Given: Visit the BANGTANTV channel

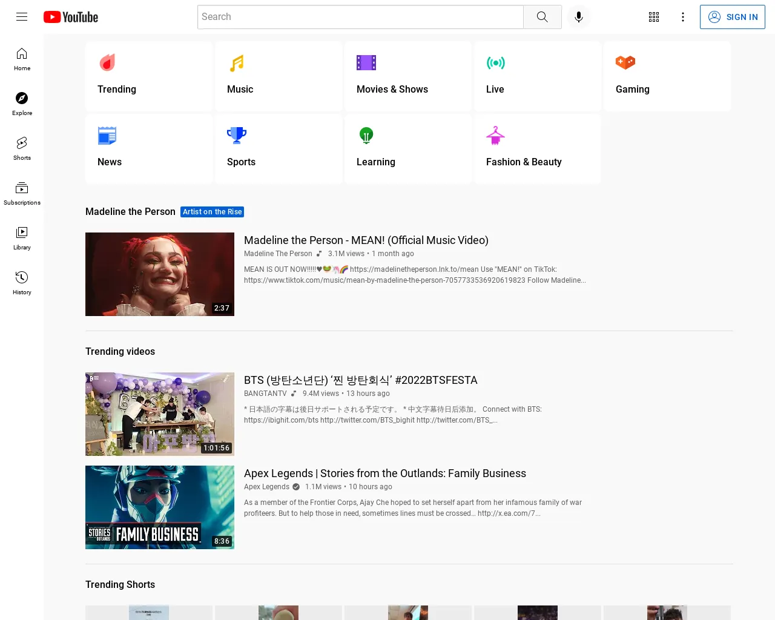Looking at the screenshot, I should 265,394.
